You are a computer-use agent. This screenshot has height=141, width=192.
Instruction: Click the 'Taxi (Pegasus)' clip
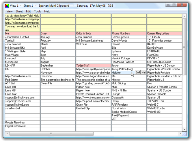[129, 115]
